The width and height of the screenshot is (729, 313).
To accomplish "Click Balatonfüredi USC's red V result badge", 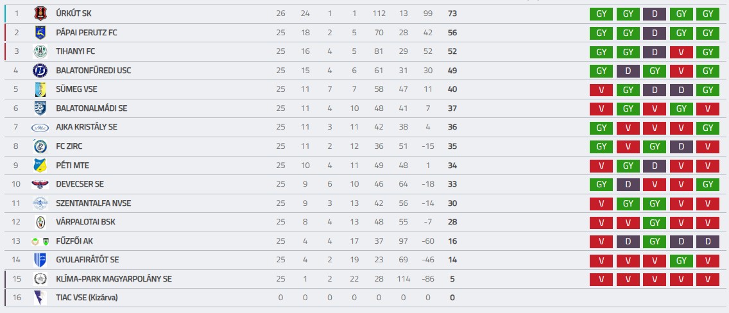I will (681, 71).
